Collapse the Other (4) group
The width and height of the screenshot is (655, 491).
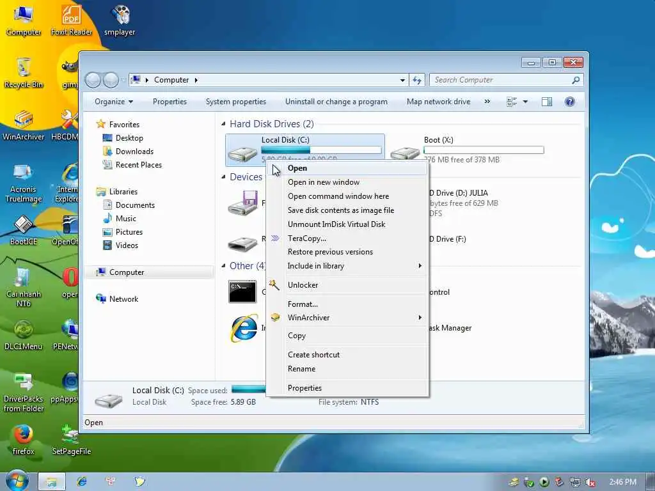point(223,265)
